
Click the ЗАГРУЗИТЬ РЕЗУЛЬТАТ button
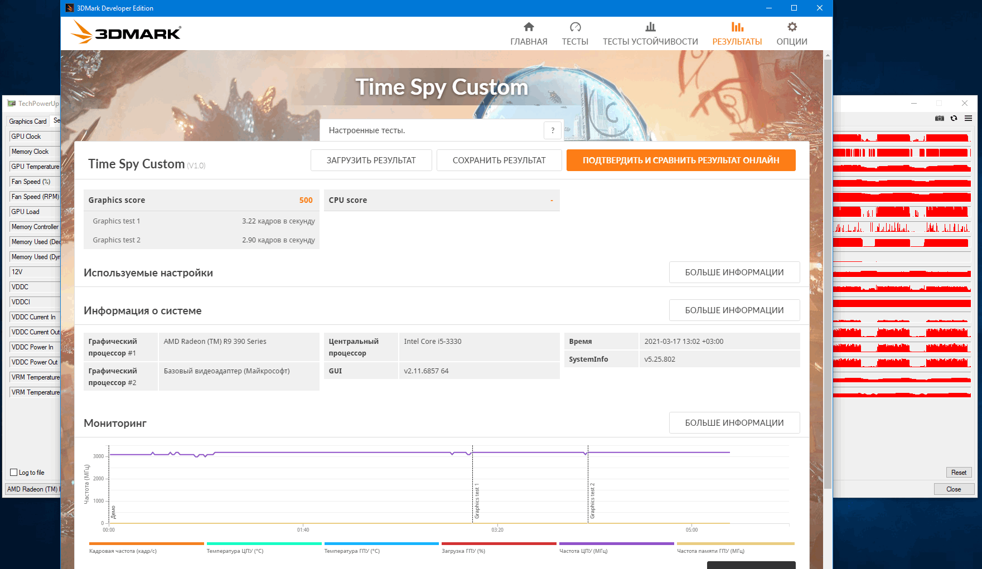[x=371, y=161]
